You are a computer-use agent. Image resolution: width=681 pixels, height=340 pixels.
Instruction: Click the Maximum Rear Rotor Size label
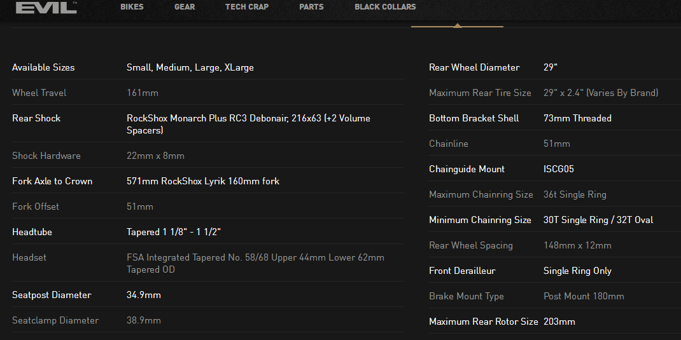pos(484,322)
